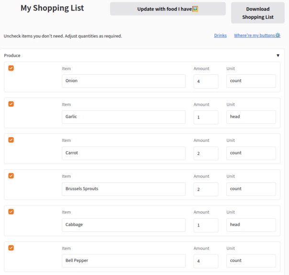Image resolution: width=289 pixels, height=275 pixels.
Task: Click the Garlic item name field
Action: click(123, 117)
